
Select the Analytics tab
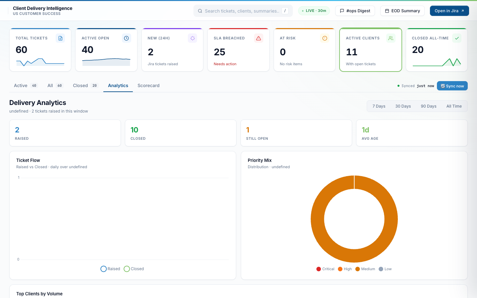point(118,85)
